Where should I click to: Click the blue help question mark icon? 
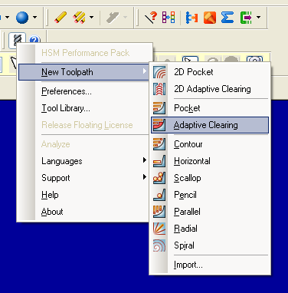coord(34,39)
